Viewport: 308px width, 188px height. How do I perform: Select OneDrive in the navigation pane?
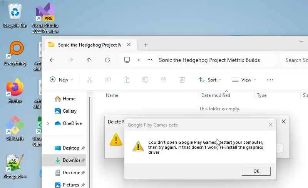pos(68,123)
